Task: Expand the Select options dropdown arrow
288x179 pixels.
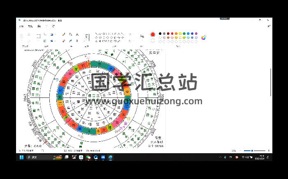Action: (x=38, y=41)
